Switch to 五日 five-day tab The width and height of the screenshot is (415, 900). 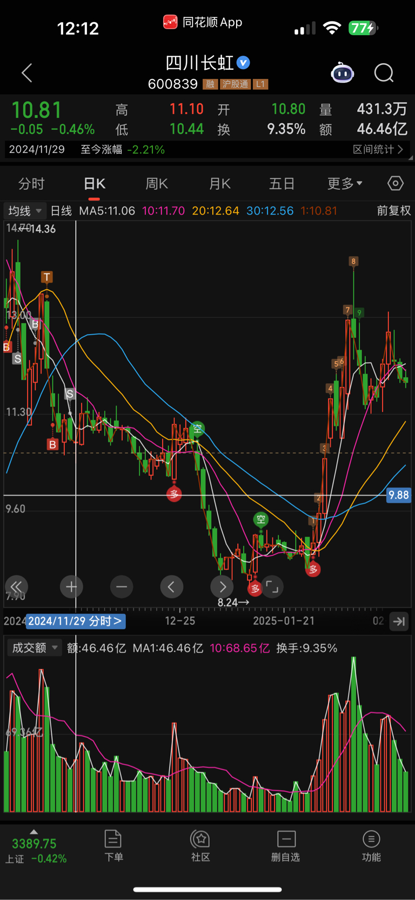point(282,184)
